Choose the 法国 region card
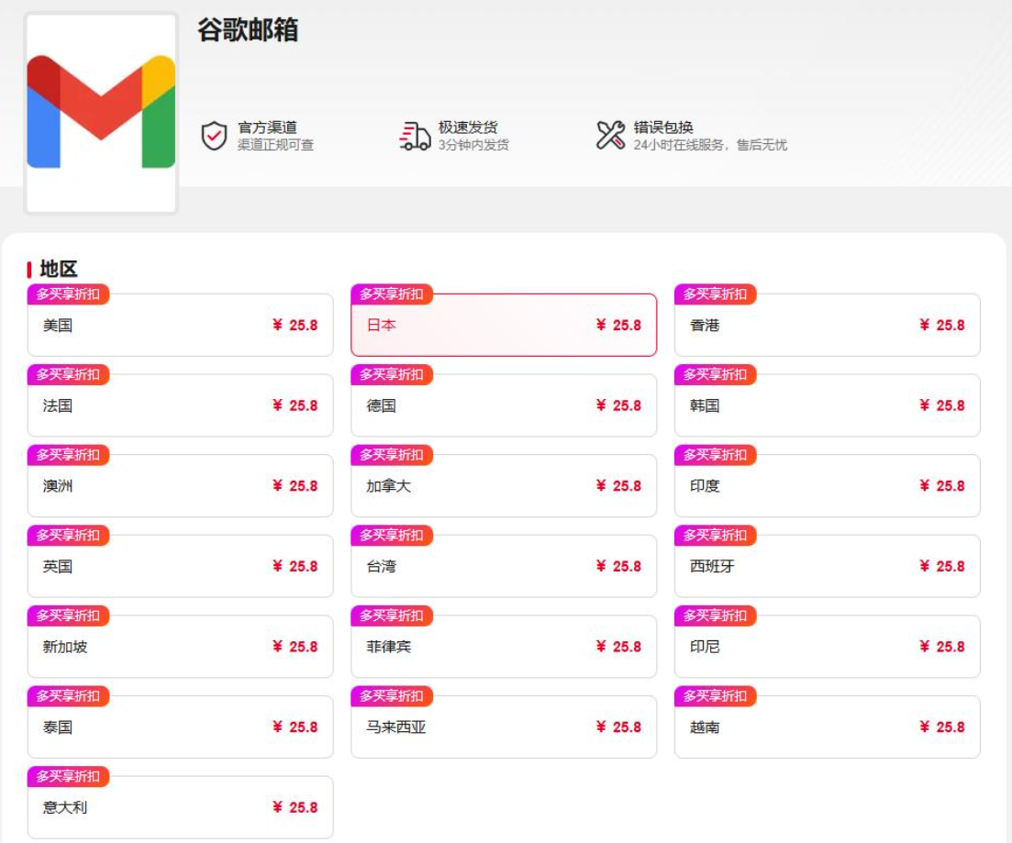 point(180,405)
